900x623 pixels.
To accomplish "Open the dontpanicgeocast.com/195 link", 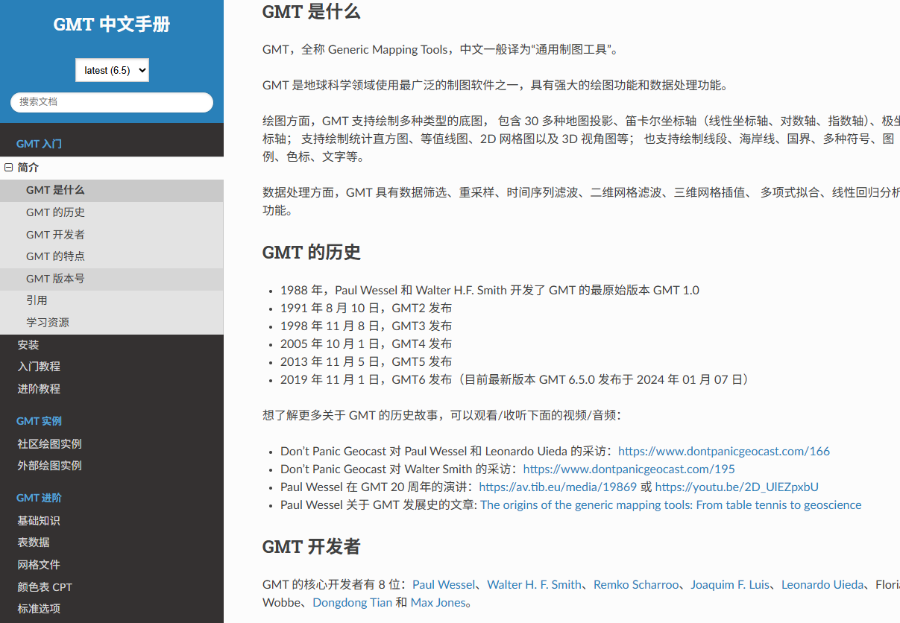I will pyautogui.click(x=629, y=469).
